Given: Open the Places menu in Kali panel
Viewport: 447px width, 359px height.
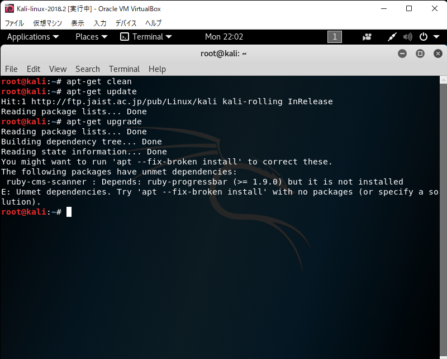Looking at the screenshot, I should click(x=92, y=37).
